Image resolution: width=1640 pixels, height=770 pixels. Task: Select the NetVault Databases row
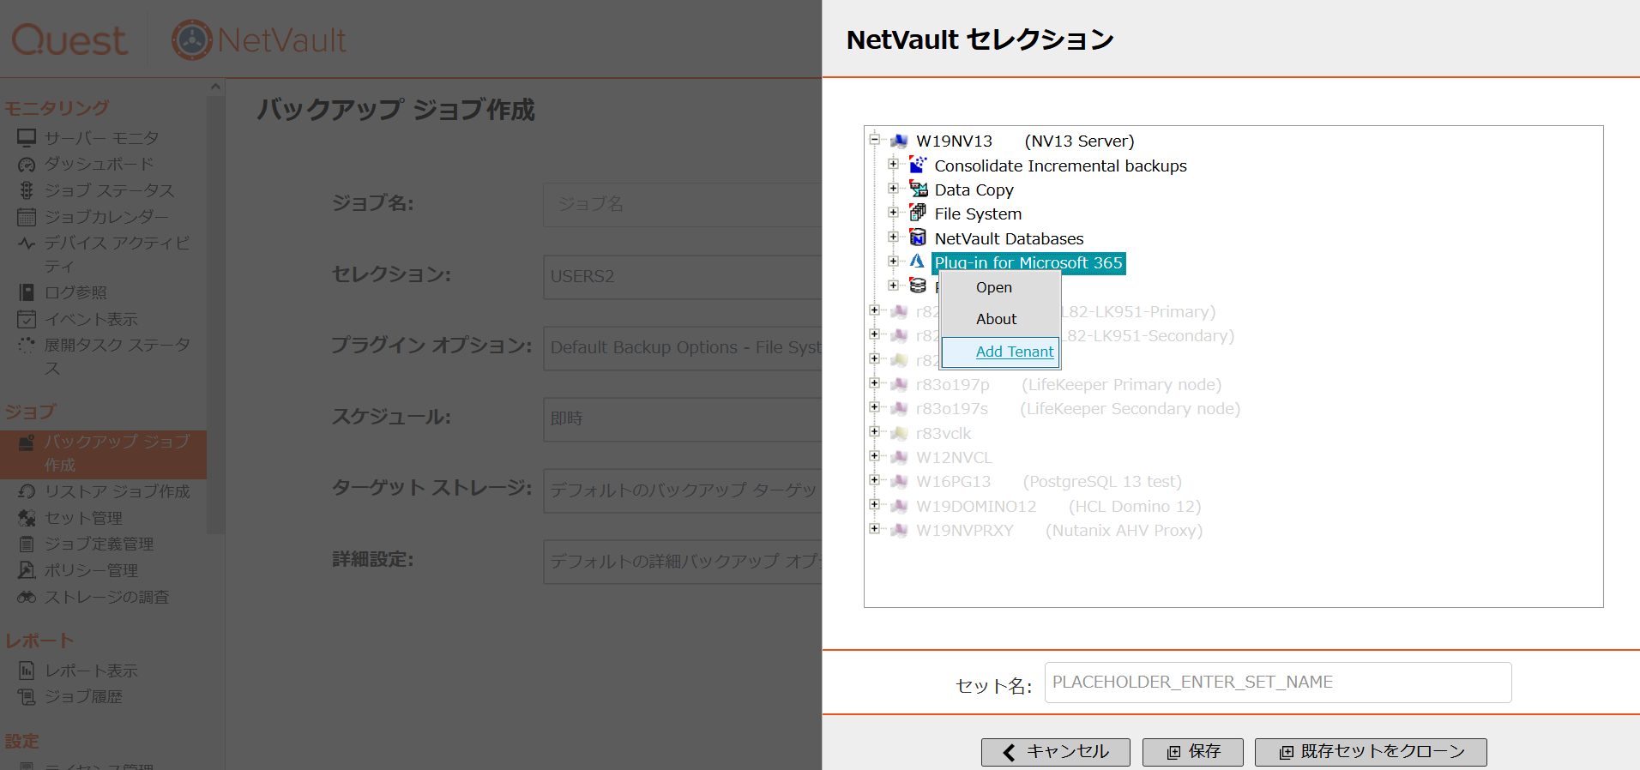click(1009, 238)
